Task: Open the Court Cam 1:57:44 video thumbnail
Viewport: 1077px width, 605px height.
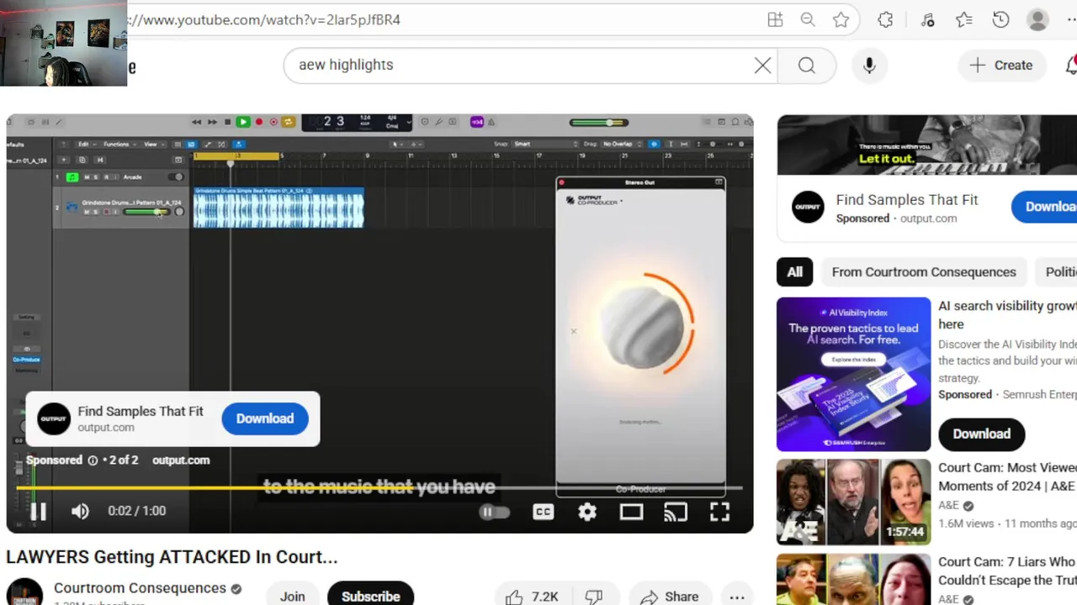Action: tap(853, 502)
